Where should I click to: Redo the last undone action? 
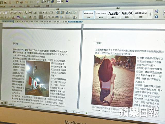coord(32,2)
